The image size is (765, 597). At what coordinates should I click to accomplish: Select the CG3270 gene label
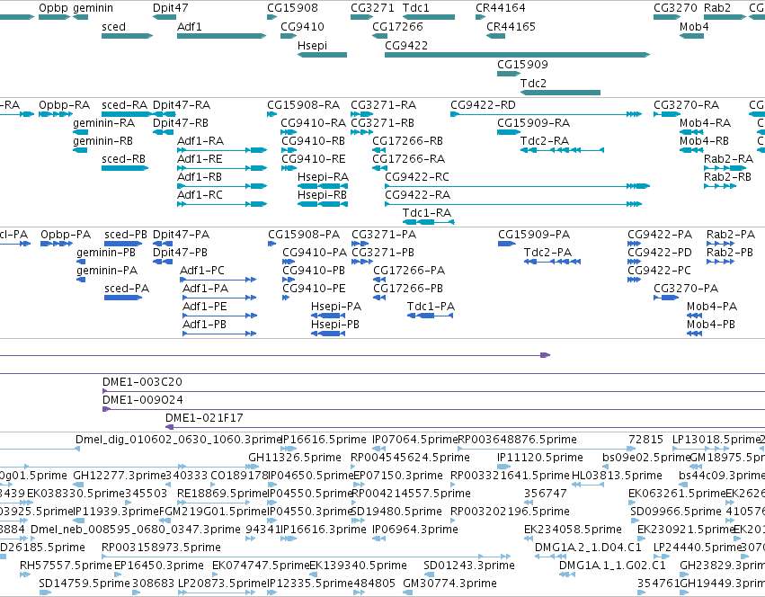coord(675,8)
